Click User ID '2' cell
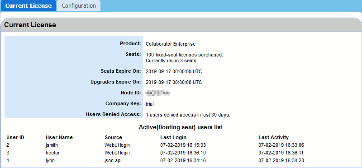The image size is (362, 168). coord(8,145)
